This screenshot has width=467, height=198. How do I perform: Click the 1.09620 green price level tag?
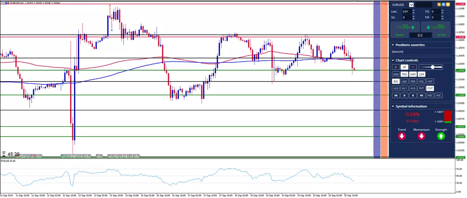click(460, 127)
